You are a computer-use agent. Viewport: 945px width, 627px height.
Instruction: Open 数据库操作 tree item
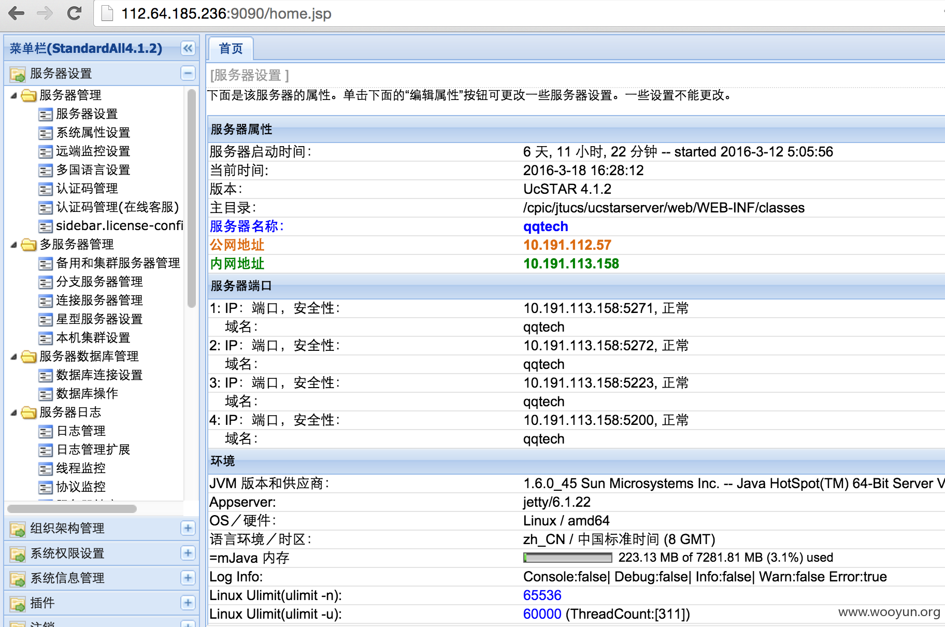tap(87, 394)
